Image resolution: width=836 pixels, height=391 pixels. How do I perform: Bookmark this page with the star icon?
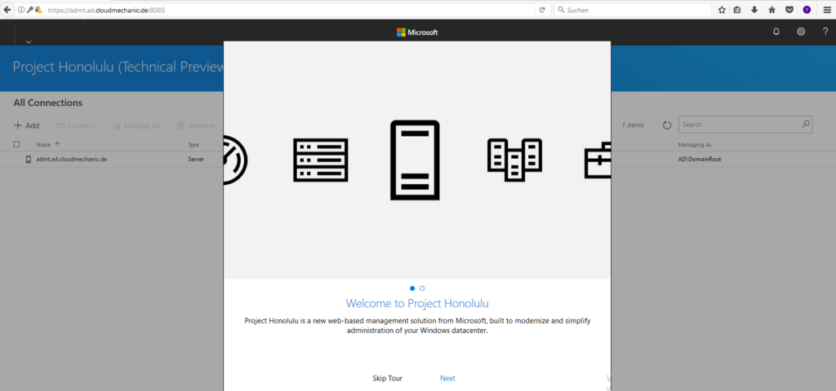click(x=722, y=10)
